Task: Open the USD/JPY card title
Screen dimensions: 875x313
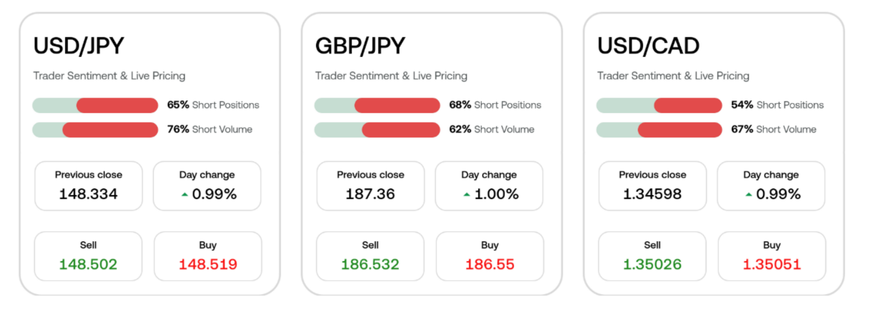Action: coord(79,46)
